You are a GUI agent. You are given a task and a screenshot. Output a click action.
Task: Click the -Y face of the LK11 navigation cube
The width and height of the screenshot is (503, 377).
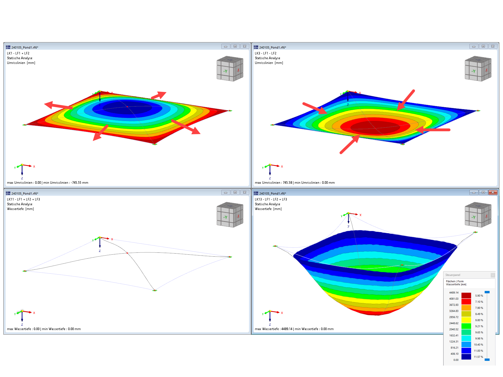click(x=225, y=217)
